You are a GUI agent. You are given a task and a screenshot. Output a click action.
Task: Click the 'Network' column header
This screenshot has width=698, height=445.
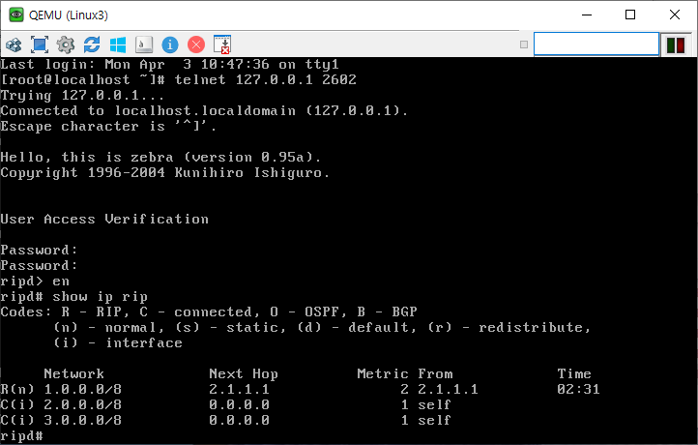click(x=73, y=373)
